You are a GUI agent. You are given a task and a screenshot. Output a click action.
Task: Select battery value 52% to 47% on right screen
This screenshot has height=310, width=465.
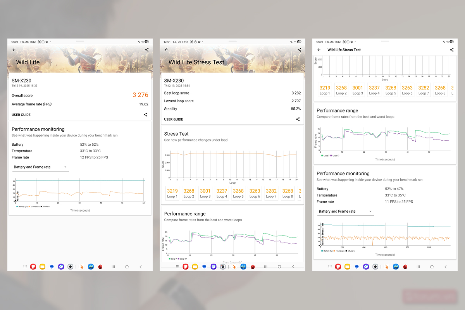(x=394, y=189)
